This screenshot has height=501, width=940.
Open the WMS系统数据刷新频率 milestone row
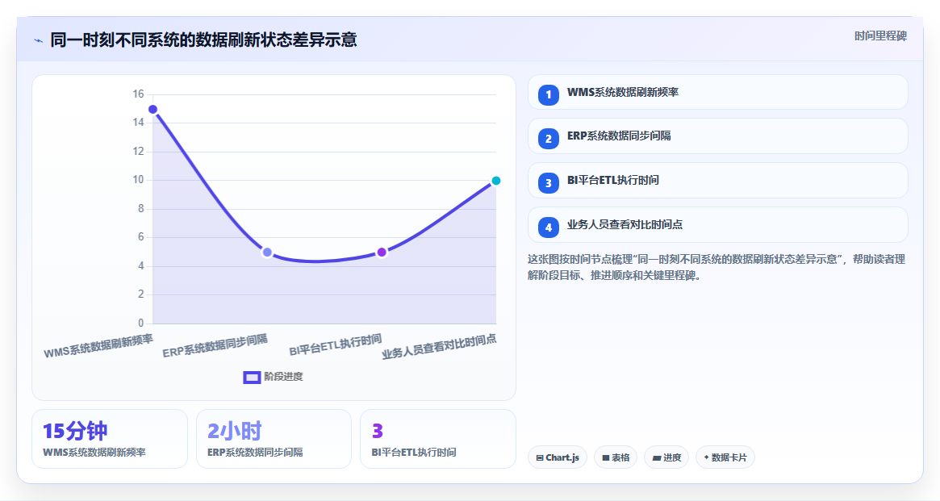pyautogui.click(x=717, y=92)
